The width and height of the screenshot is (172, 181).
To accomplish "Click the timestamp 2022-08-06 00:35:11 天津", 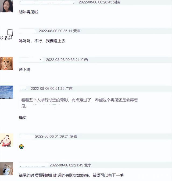I will pos(60,31).
